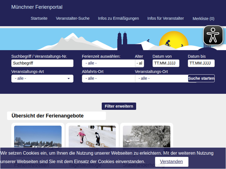The image size is (226, 169).
Task: Open the Veranstaltungs-Ort dropdown
Action: (161, 79)
